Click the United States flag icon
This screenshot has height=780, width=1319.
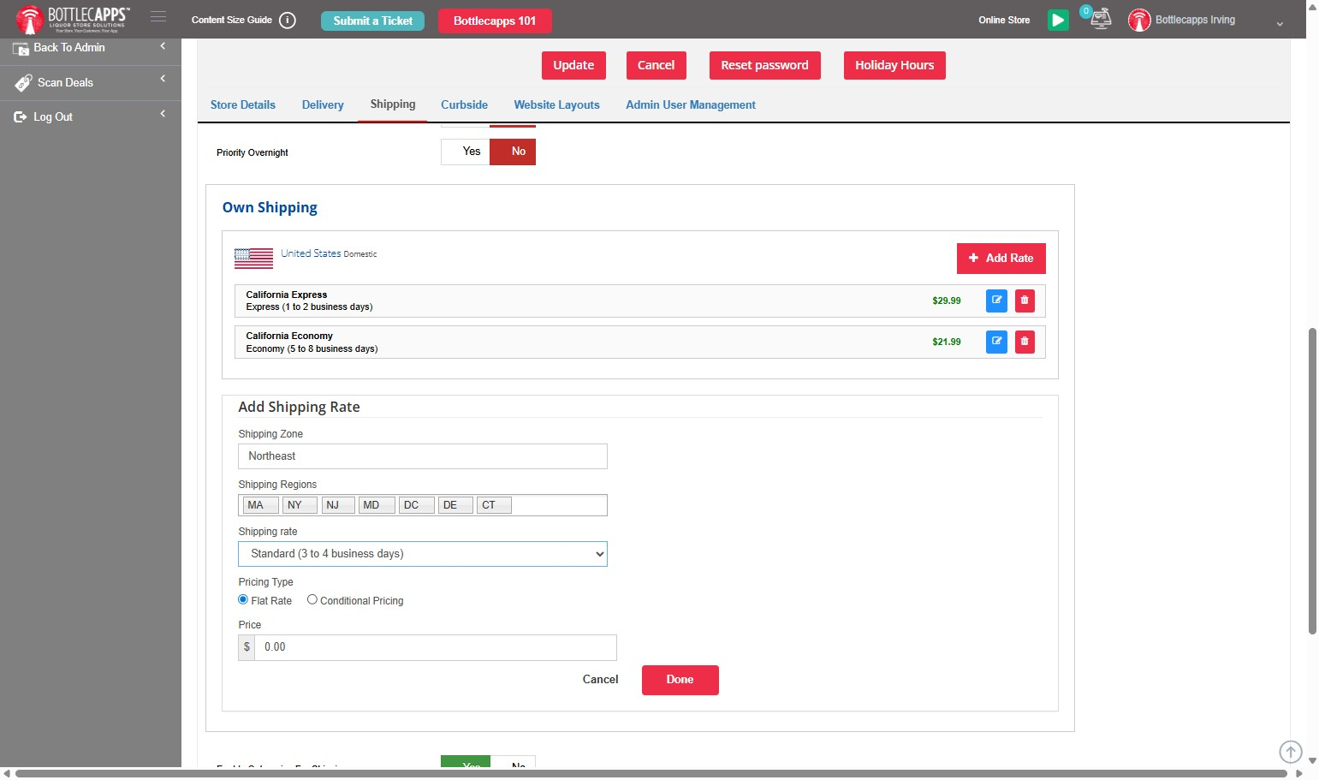point(253,258)
